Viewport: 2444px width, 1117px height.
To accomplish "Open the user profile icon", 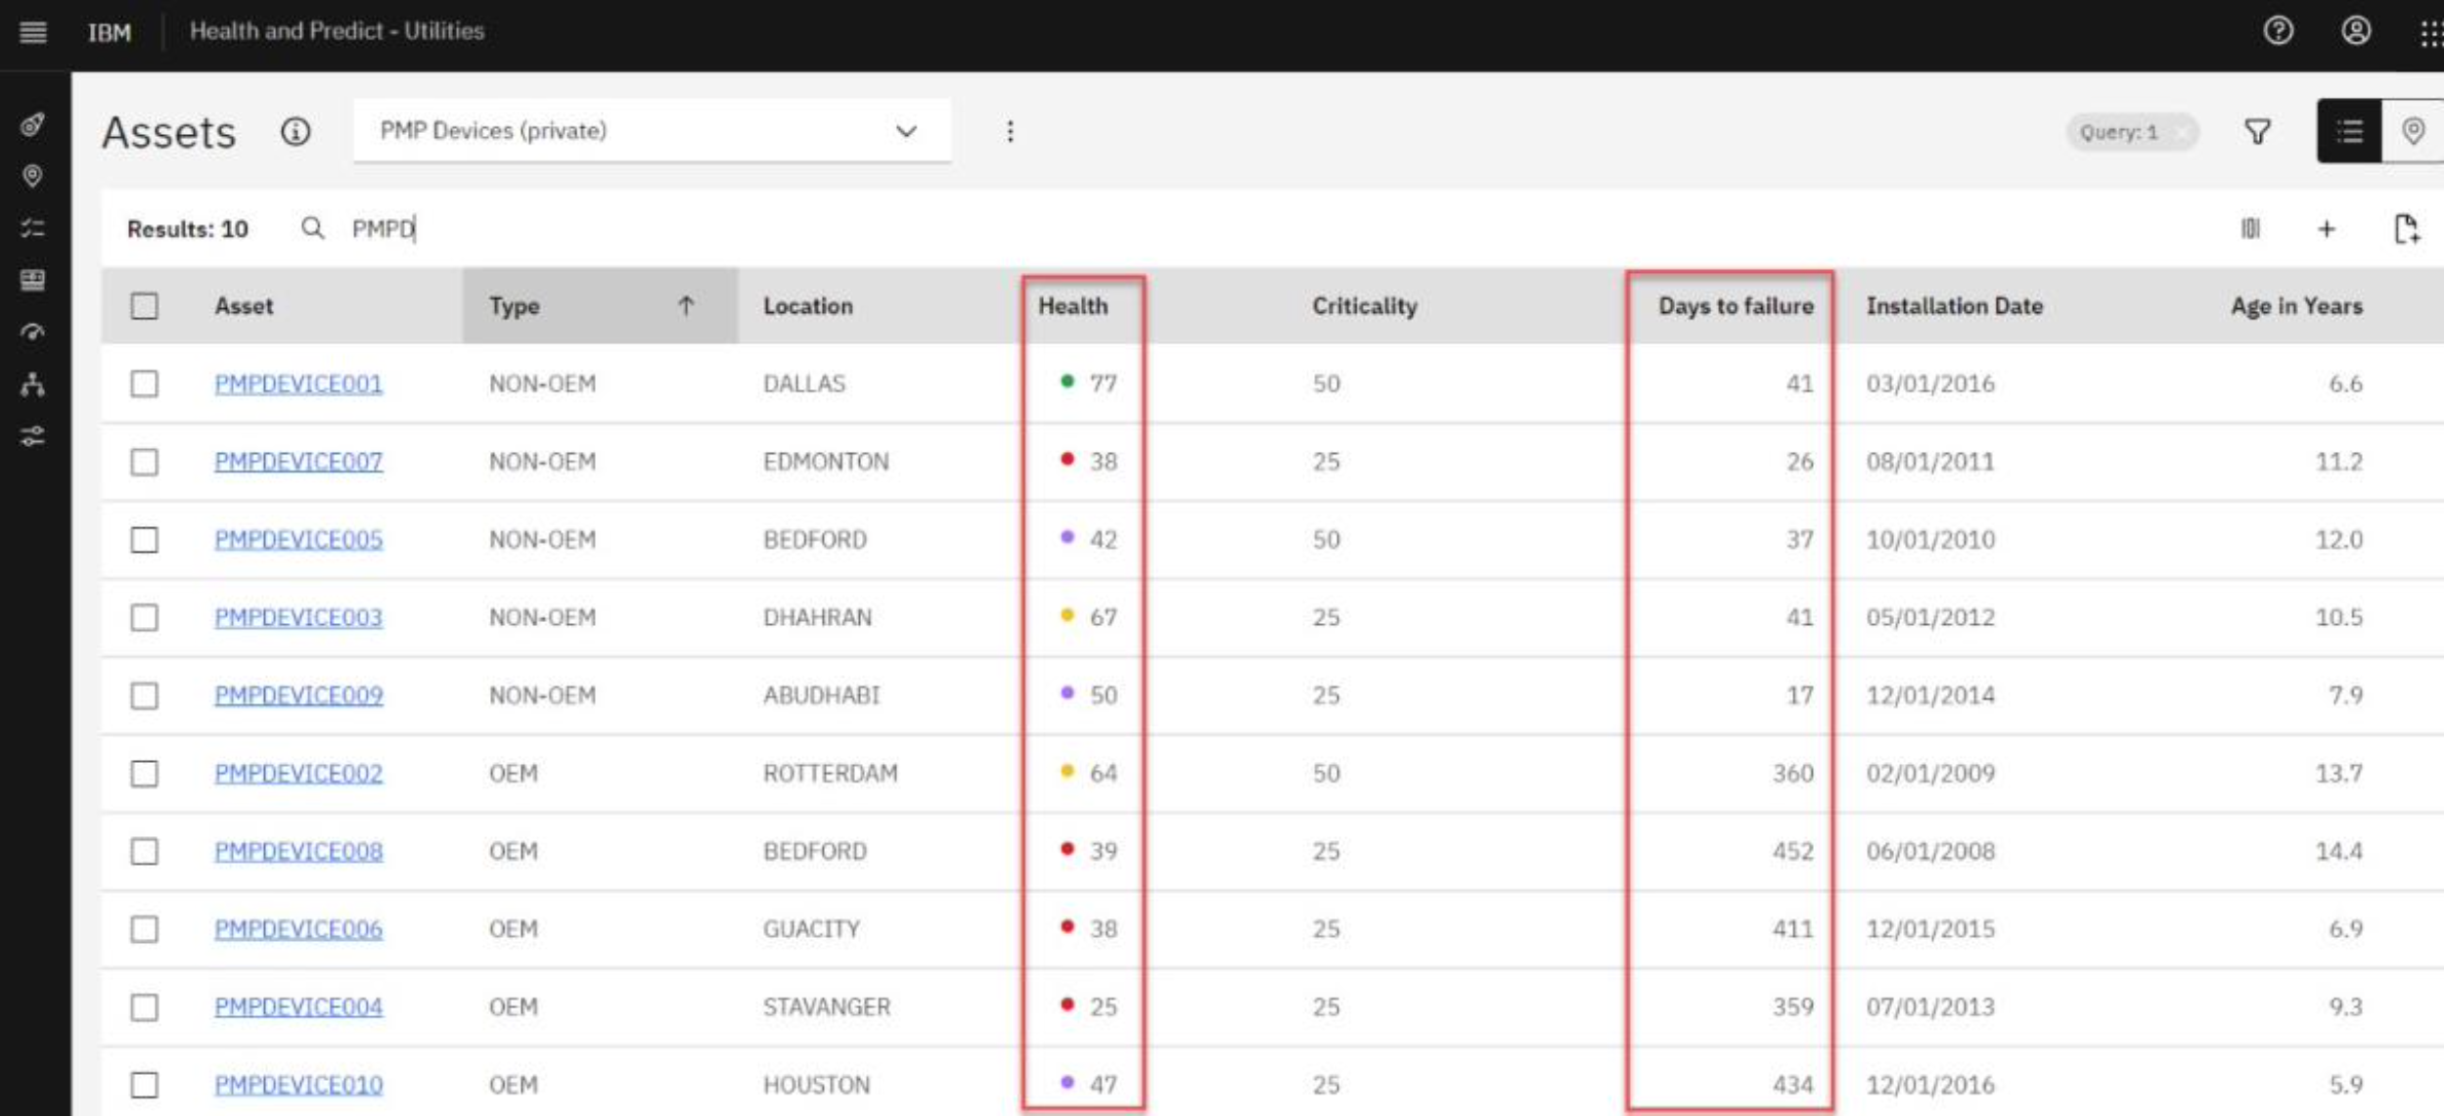I will (x=2355, y=31).
